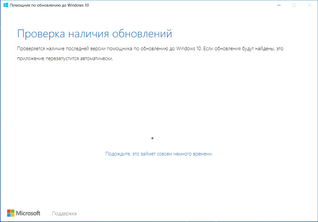Click the loading progress dot indicator
Screen dimensions: 318x222
[152, 138]
